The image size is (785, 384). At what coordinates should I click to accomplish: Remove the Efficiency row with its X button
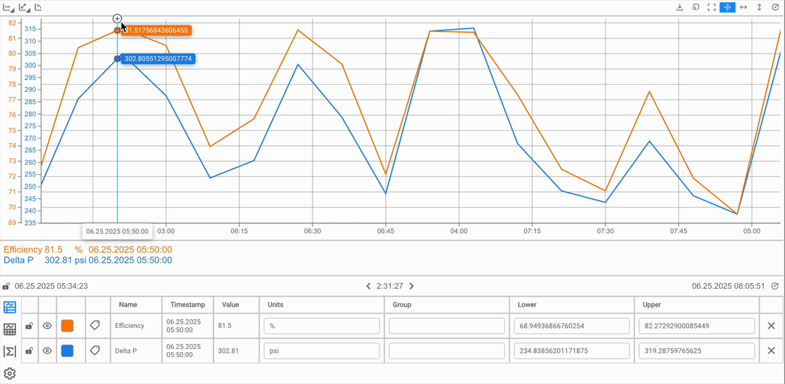tap(771, 326)
